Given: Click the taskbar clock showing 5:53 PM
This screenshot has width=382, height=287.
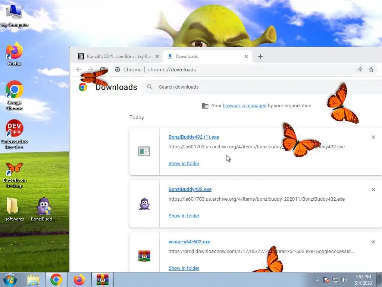Looking at the screenshot, I should pyautogui.click(x=363, y=280).
